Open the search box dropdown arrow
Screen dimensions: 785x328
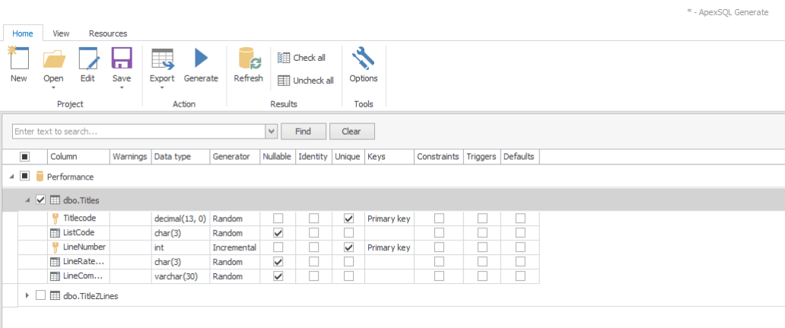click(x=272, y=132)
